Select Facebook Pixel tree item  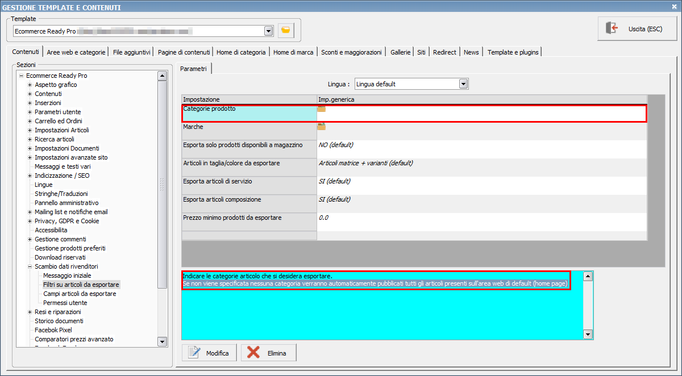tap(53, 330)
